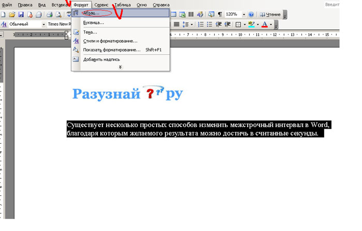Viewport: 362px width, 231px height.
Task: Click the help question input field
Action: 332,4
